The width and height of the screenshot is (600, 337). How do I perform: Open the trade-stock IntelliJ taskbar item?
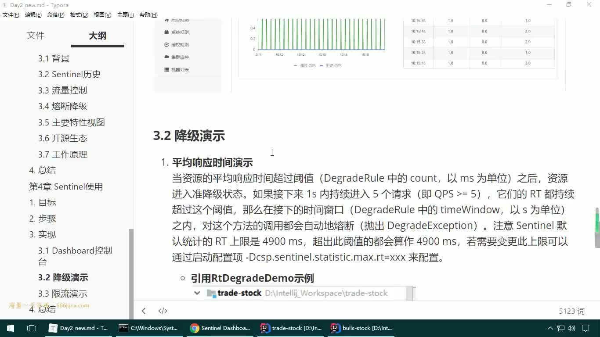291,328
